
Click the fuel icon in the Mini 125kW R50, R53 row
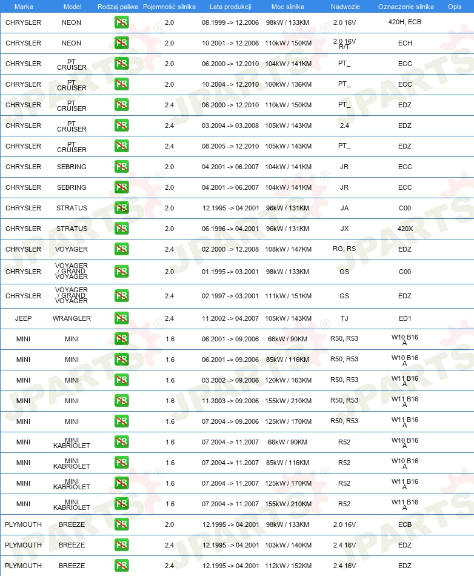121,421
